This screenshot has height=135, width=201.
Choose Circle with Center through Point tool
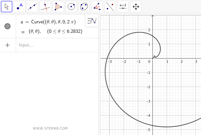pyautogui.click(x=71, y=7)
